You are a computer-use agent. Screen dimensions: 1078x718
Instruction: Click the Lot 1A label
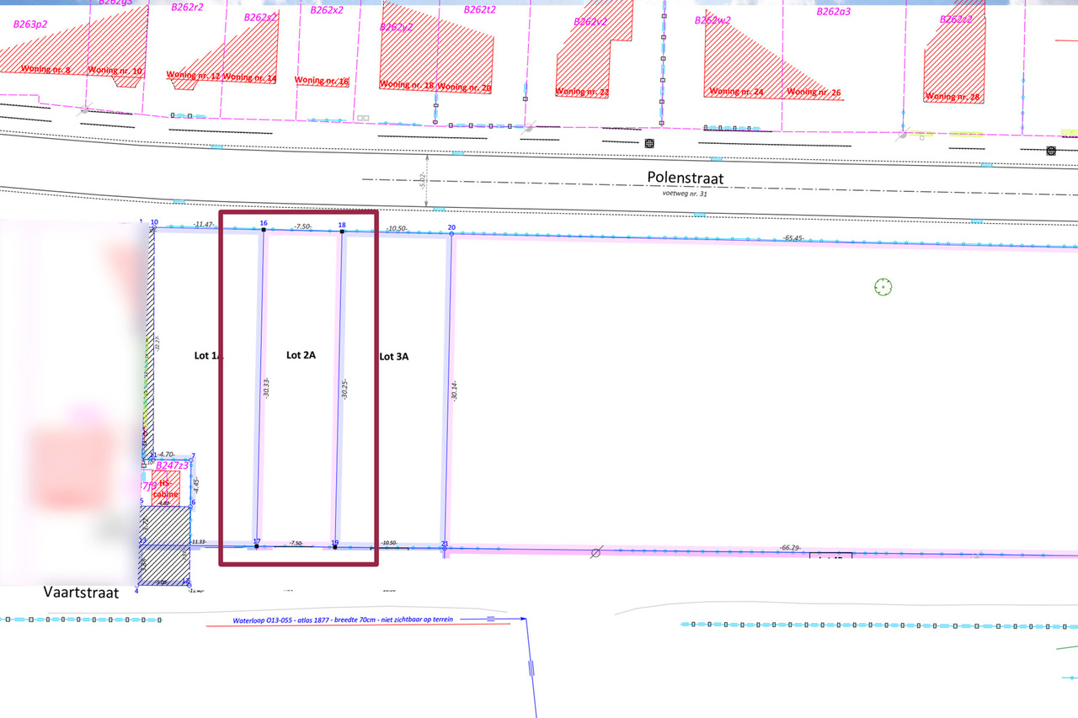(207, 356)
